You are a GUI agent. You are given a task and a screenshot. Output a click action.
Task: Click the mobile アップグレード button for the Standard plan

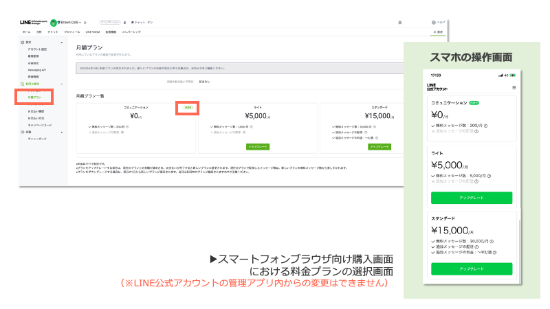coord(471,268)
